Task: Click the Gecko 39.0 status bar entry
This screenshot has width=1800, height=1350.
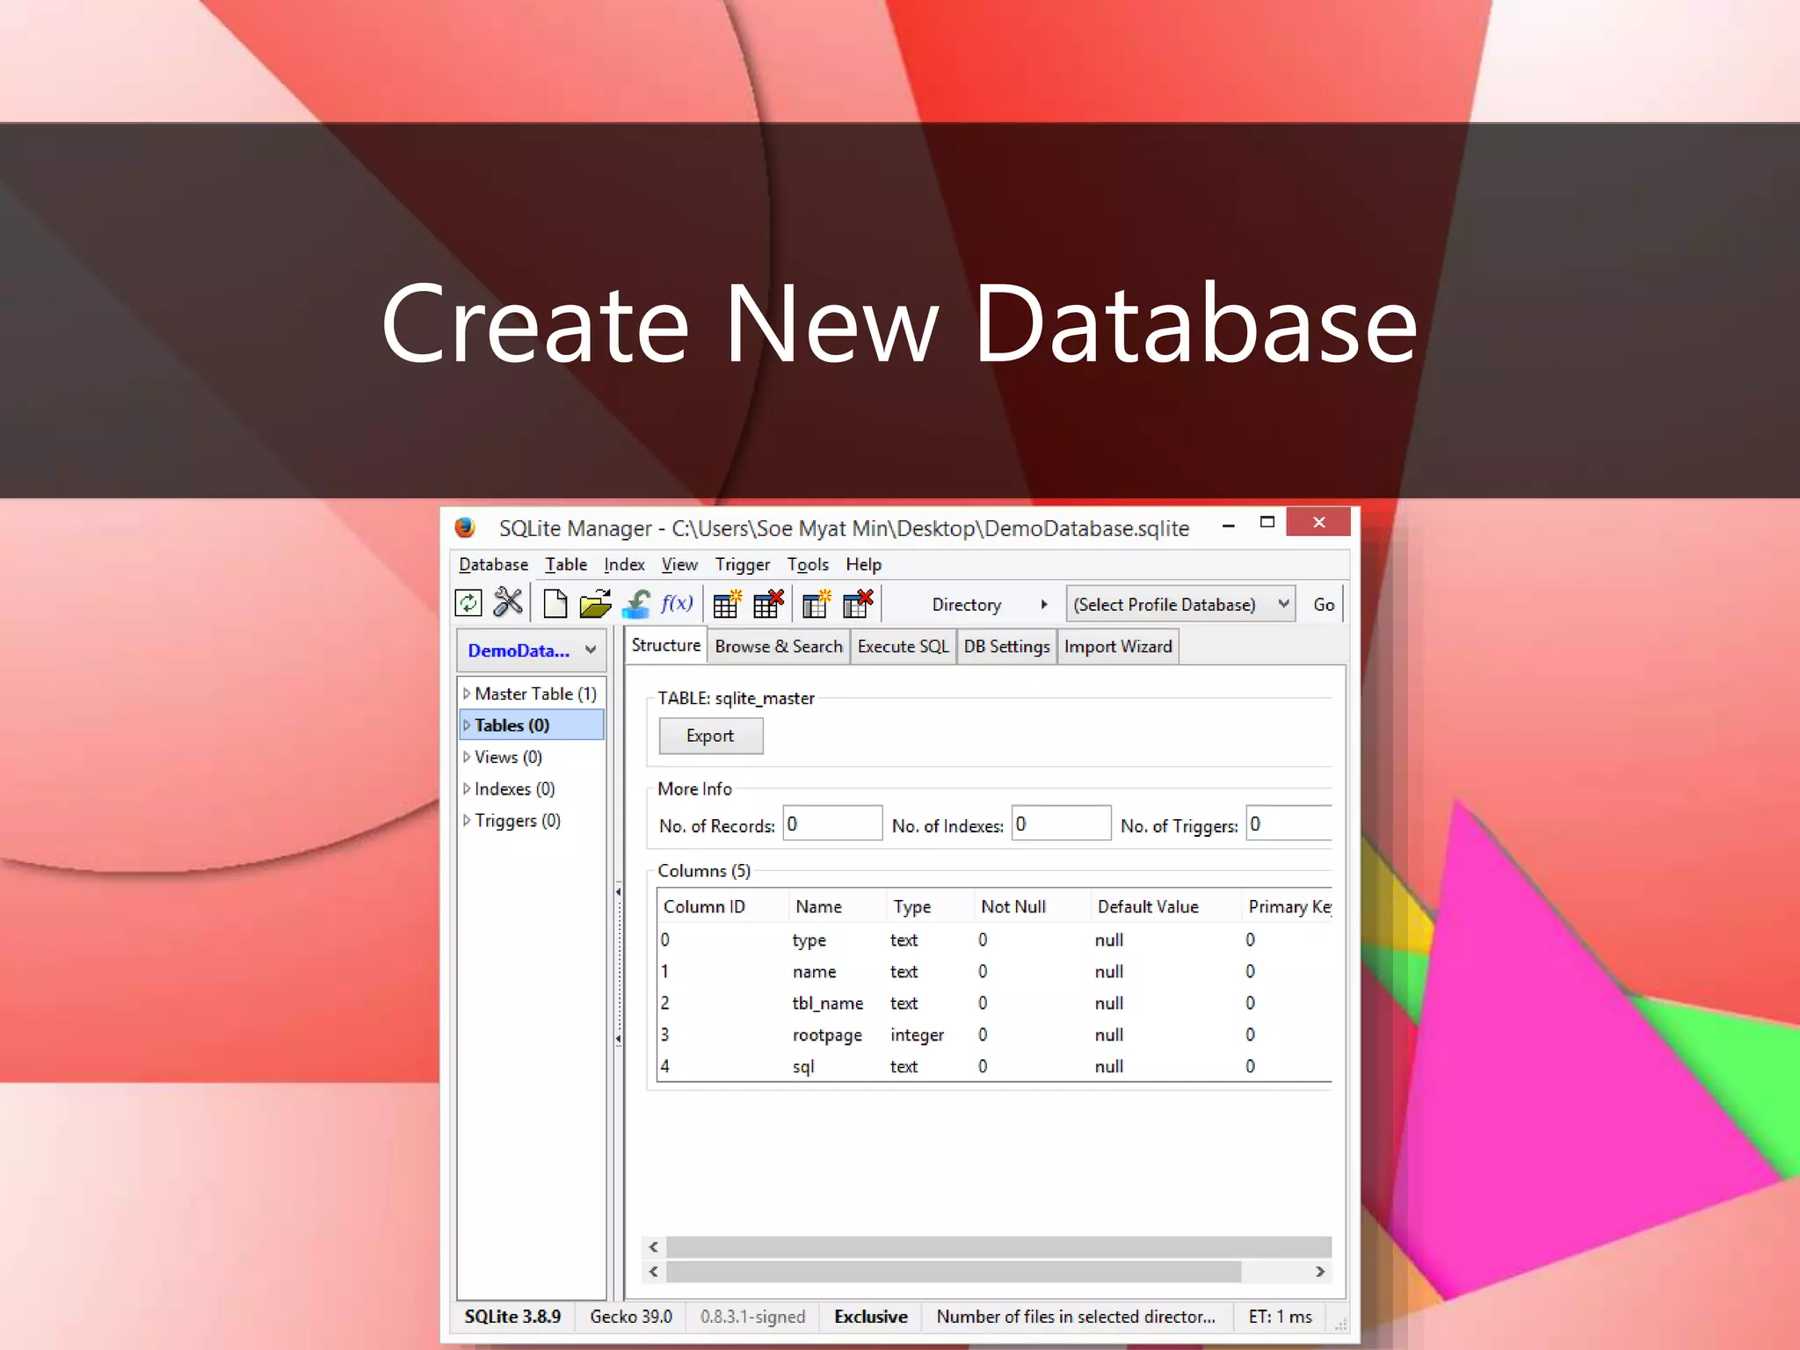Action: click(631, 1317)
